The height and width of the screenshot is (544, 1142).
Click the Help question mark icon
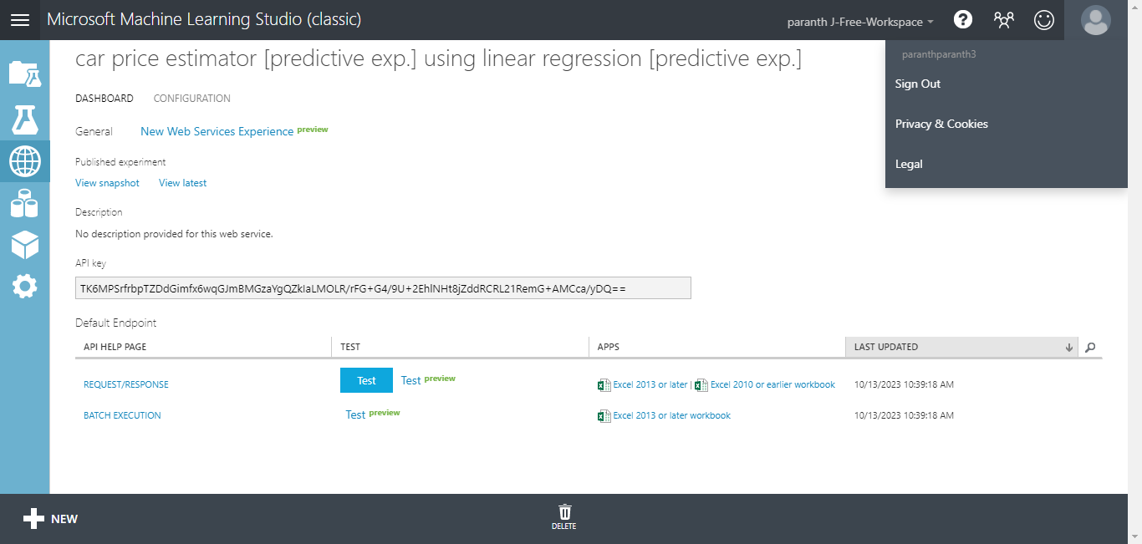[962, 19]
